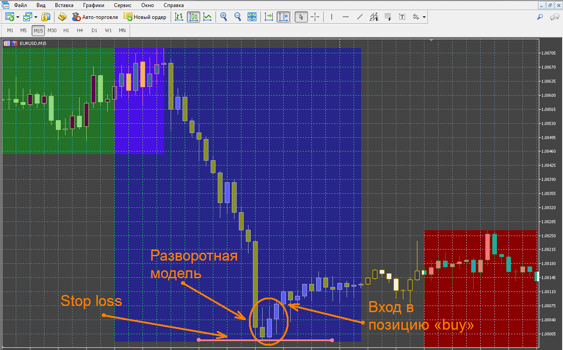
Task: Open the new chart dropdown arrow
Action: click(x=18, y=17)
